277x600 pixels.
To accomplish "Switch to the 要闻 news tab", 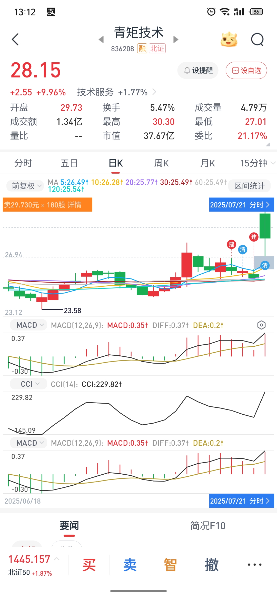I will pyautogui.click(x=69, y=526).
